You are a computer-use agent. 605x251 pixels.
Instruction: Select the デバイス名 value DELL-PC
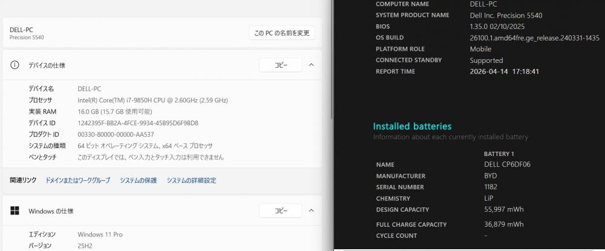pos(89,89)
